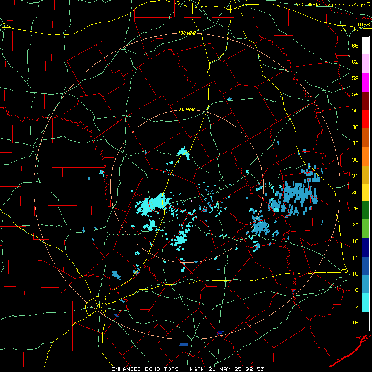Click the "18" legend label

pos(355,241)
